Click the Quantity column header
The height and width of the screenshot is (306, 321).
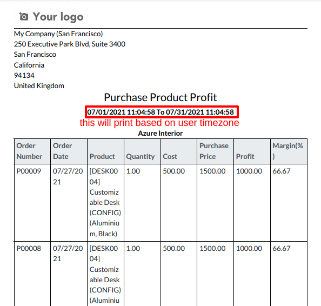click(142, 151)
